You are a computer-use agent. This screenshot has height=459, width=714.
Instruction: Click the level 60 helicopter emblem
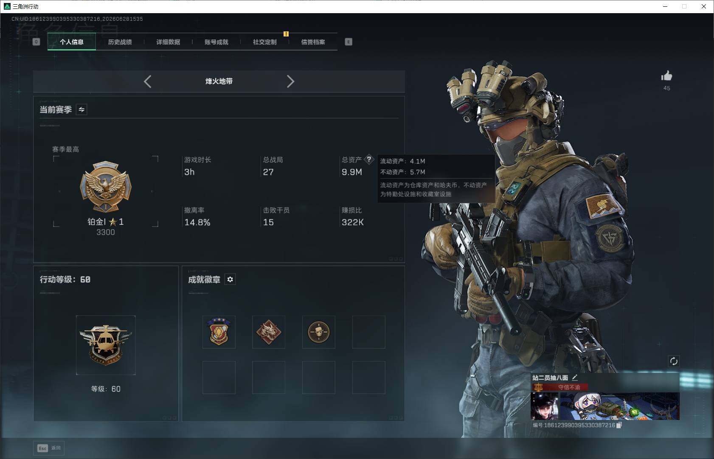[x=106, y=345]
